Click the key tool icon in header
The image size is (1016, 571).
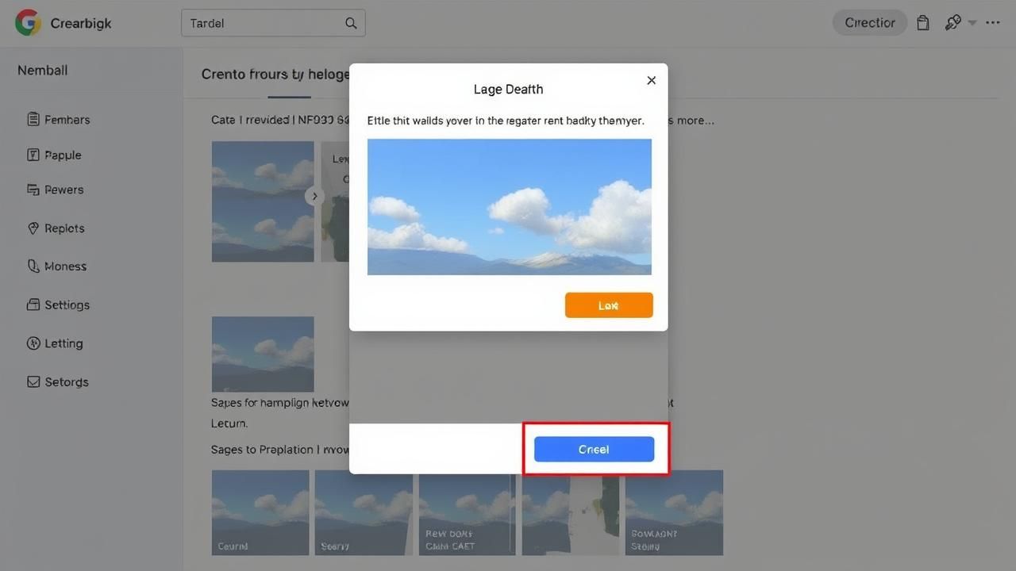tap(952, 23)
